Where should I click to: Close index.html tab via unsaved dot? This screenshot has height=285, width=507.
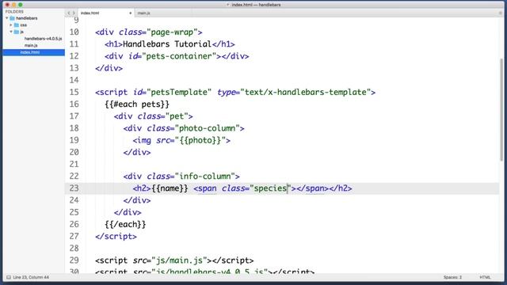point(130,13)
